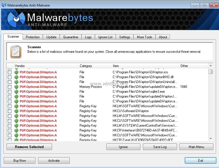Click the scrollbar up arrow in results list
The width and height of the screenshot is (219, 168).
point(211,66)
